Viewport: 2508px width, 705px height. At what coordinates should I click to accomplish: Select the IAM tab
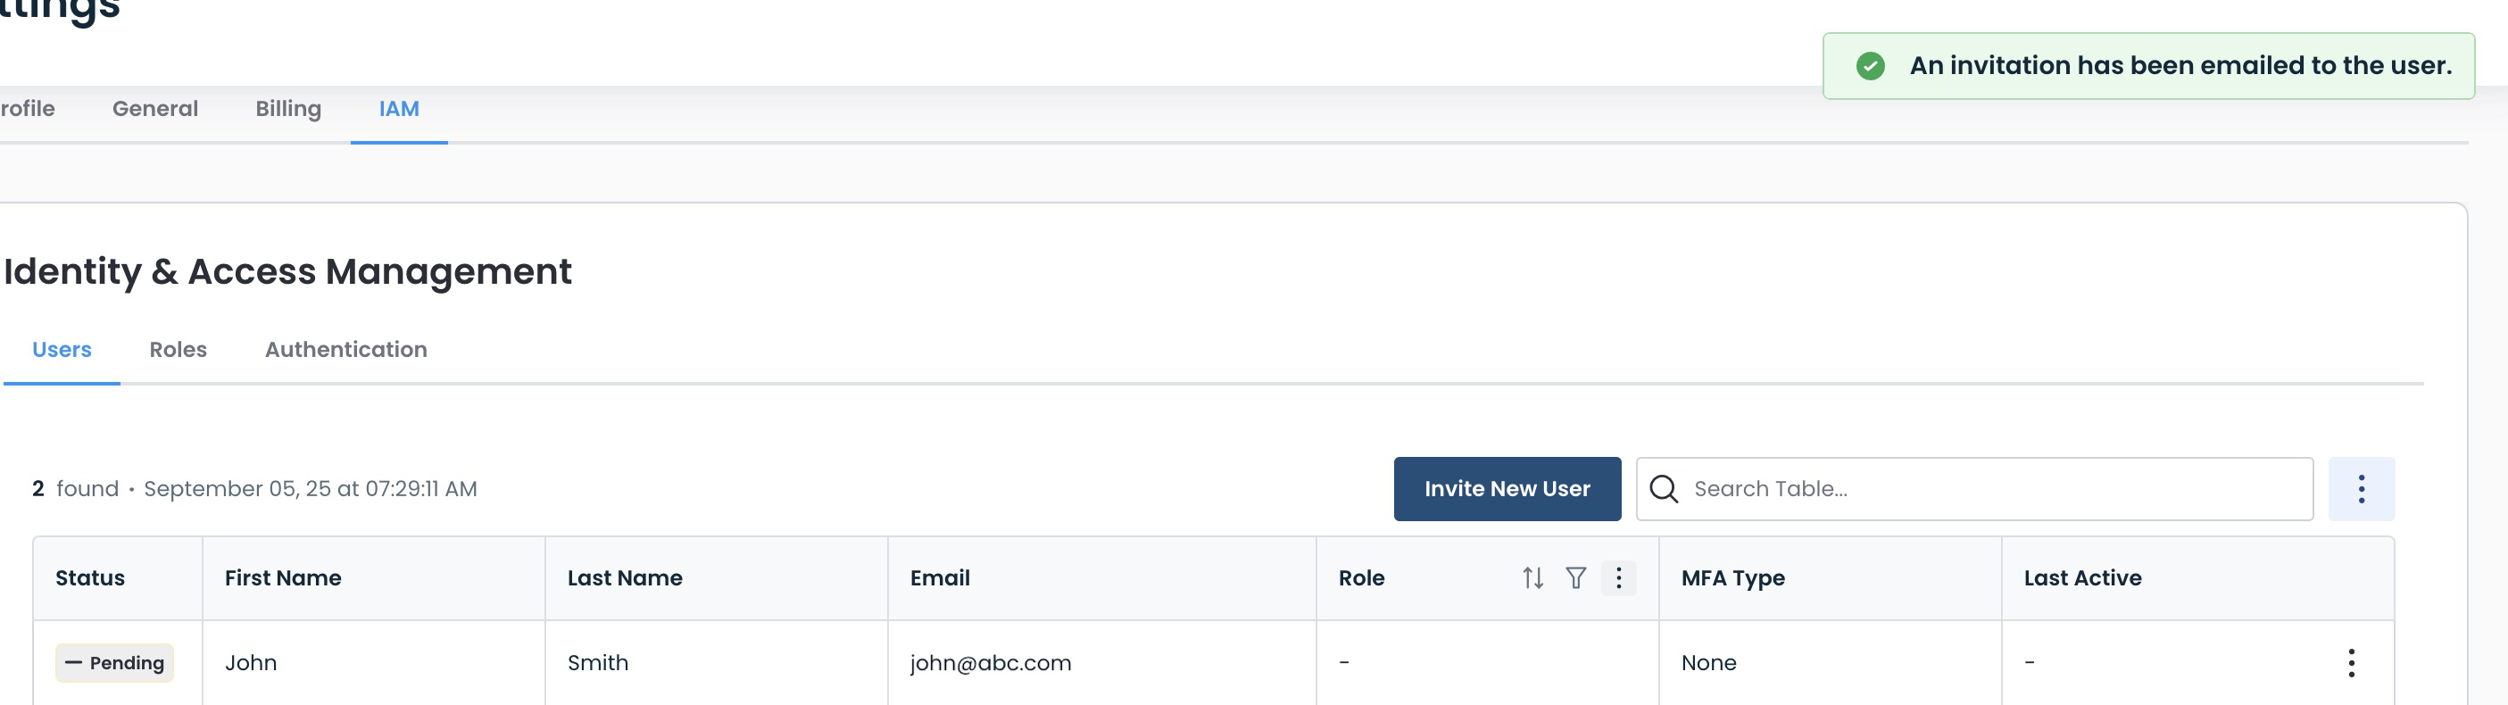point(399,109)
